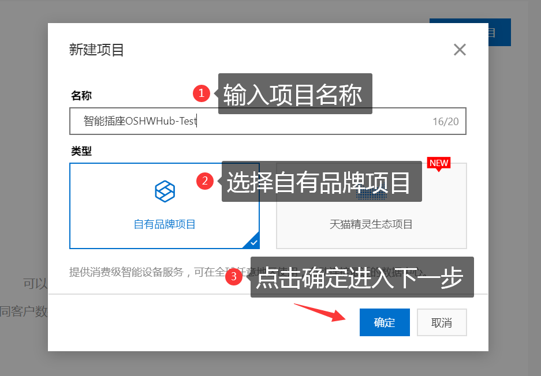Select the 天猫精灵生态项目 type card
The image size is (541, 376).
tap(372, 206)
